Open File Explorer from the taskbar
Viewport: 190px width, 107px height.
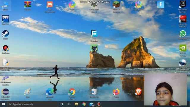coord(76,104)
